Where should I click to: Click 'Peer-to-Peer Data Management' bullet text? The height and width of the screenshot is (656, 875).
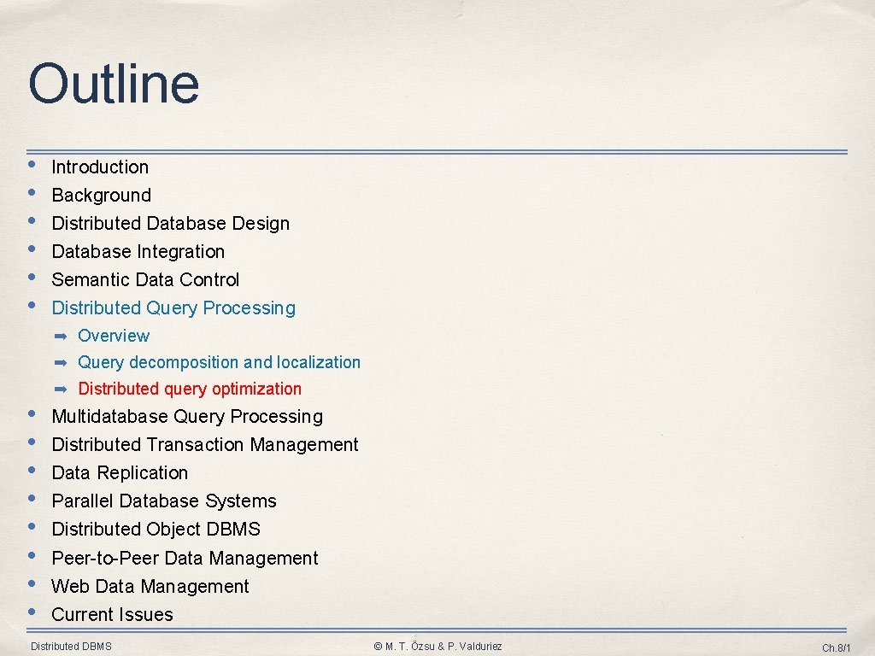(185, 558)
